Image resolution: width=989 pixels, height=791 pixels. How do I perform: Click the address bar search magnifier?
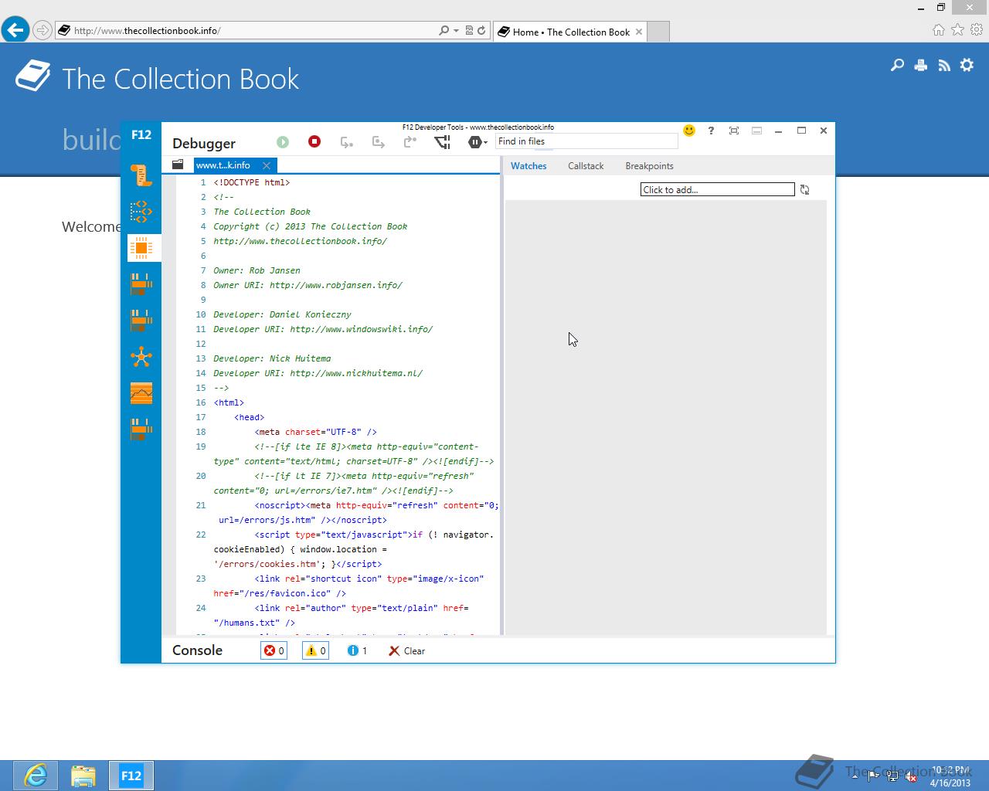[x=444, y=31]
